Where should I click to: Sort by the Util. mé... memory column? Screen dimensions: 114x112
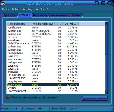[x=71, y=24]
